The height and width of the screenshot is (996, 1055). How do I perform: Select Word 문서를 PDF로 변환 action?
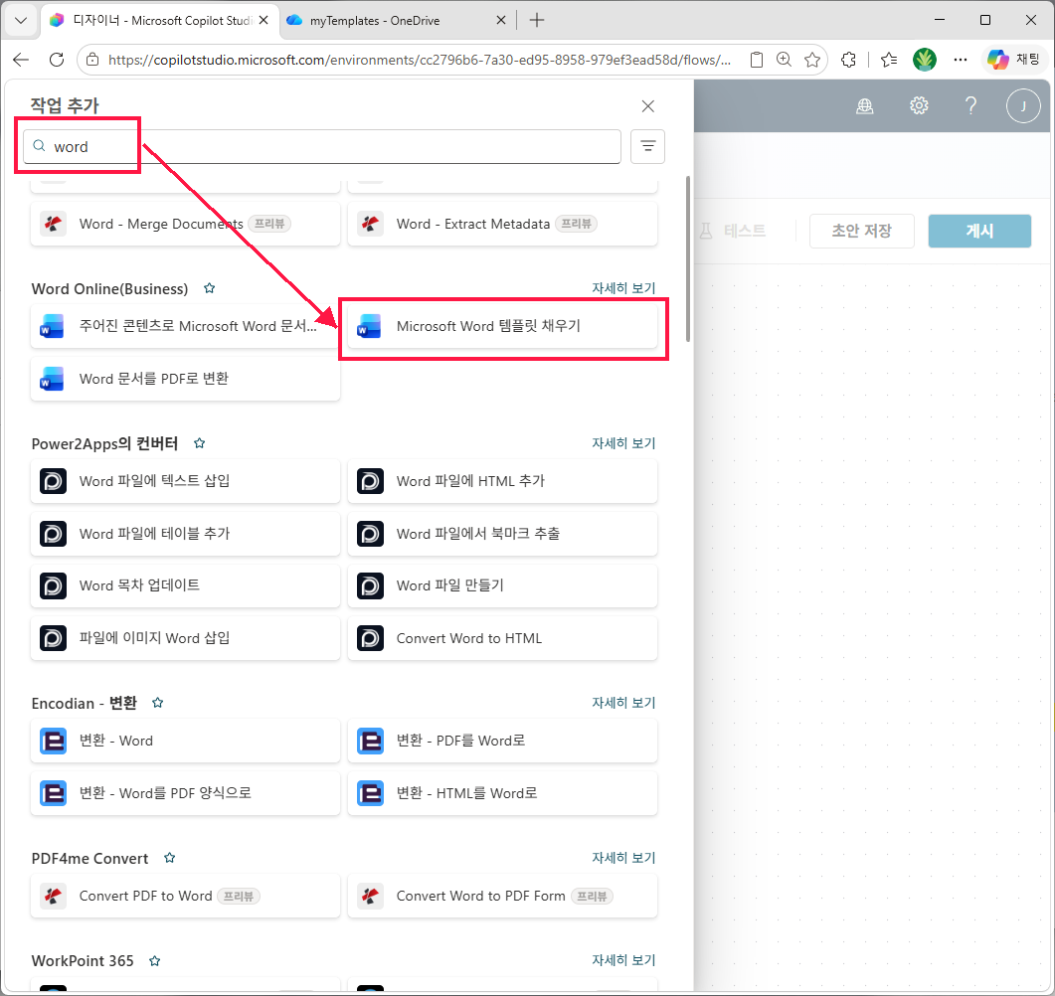tap(185, 379)
